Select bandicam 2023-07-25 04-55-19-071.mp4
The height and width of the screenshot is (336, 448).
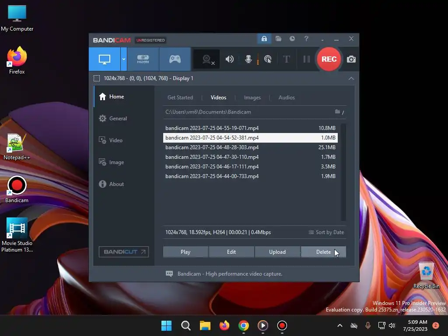pos(250,128)
